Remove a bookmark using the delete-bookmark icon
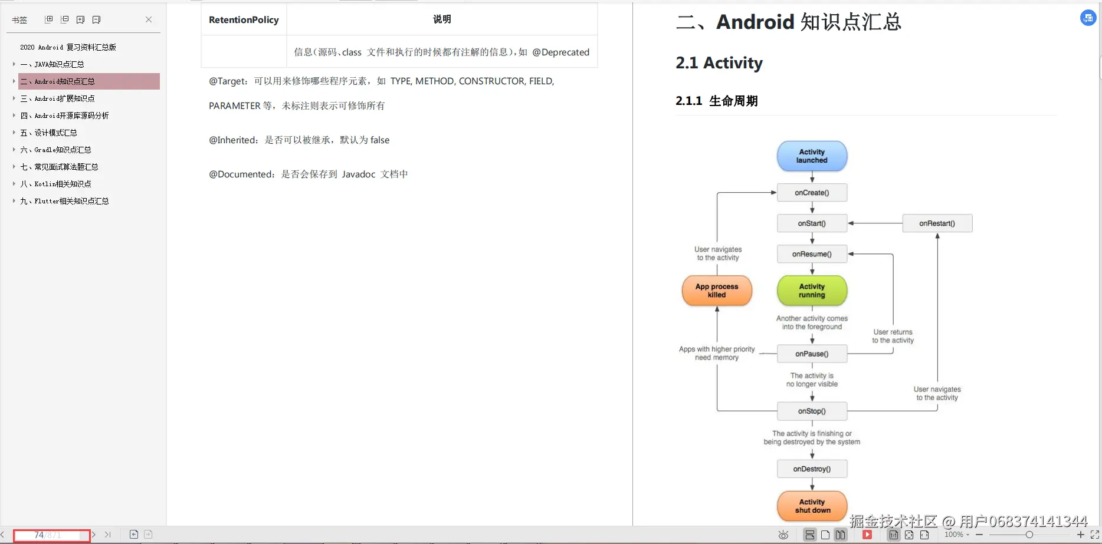Image resolution: width=1102 pixels, height=544 pixels. (96, 19)
